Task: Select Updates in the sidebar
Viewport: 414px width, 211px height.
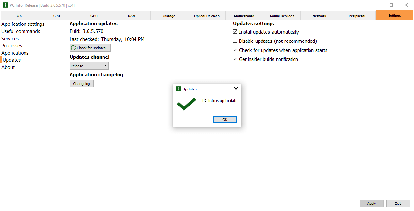Action: pos(12,60)
